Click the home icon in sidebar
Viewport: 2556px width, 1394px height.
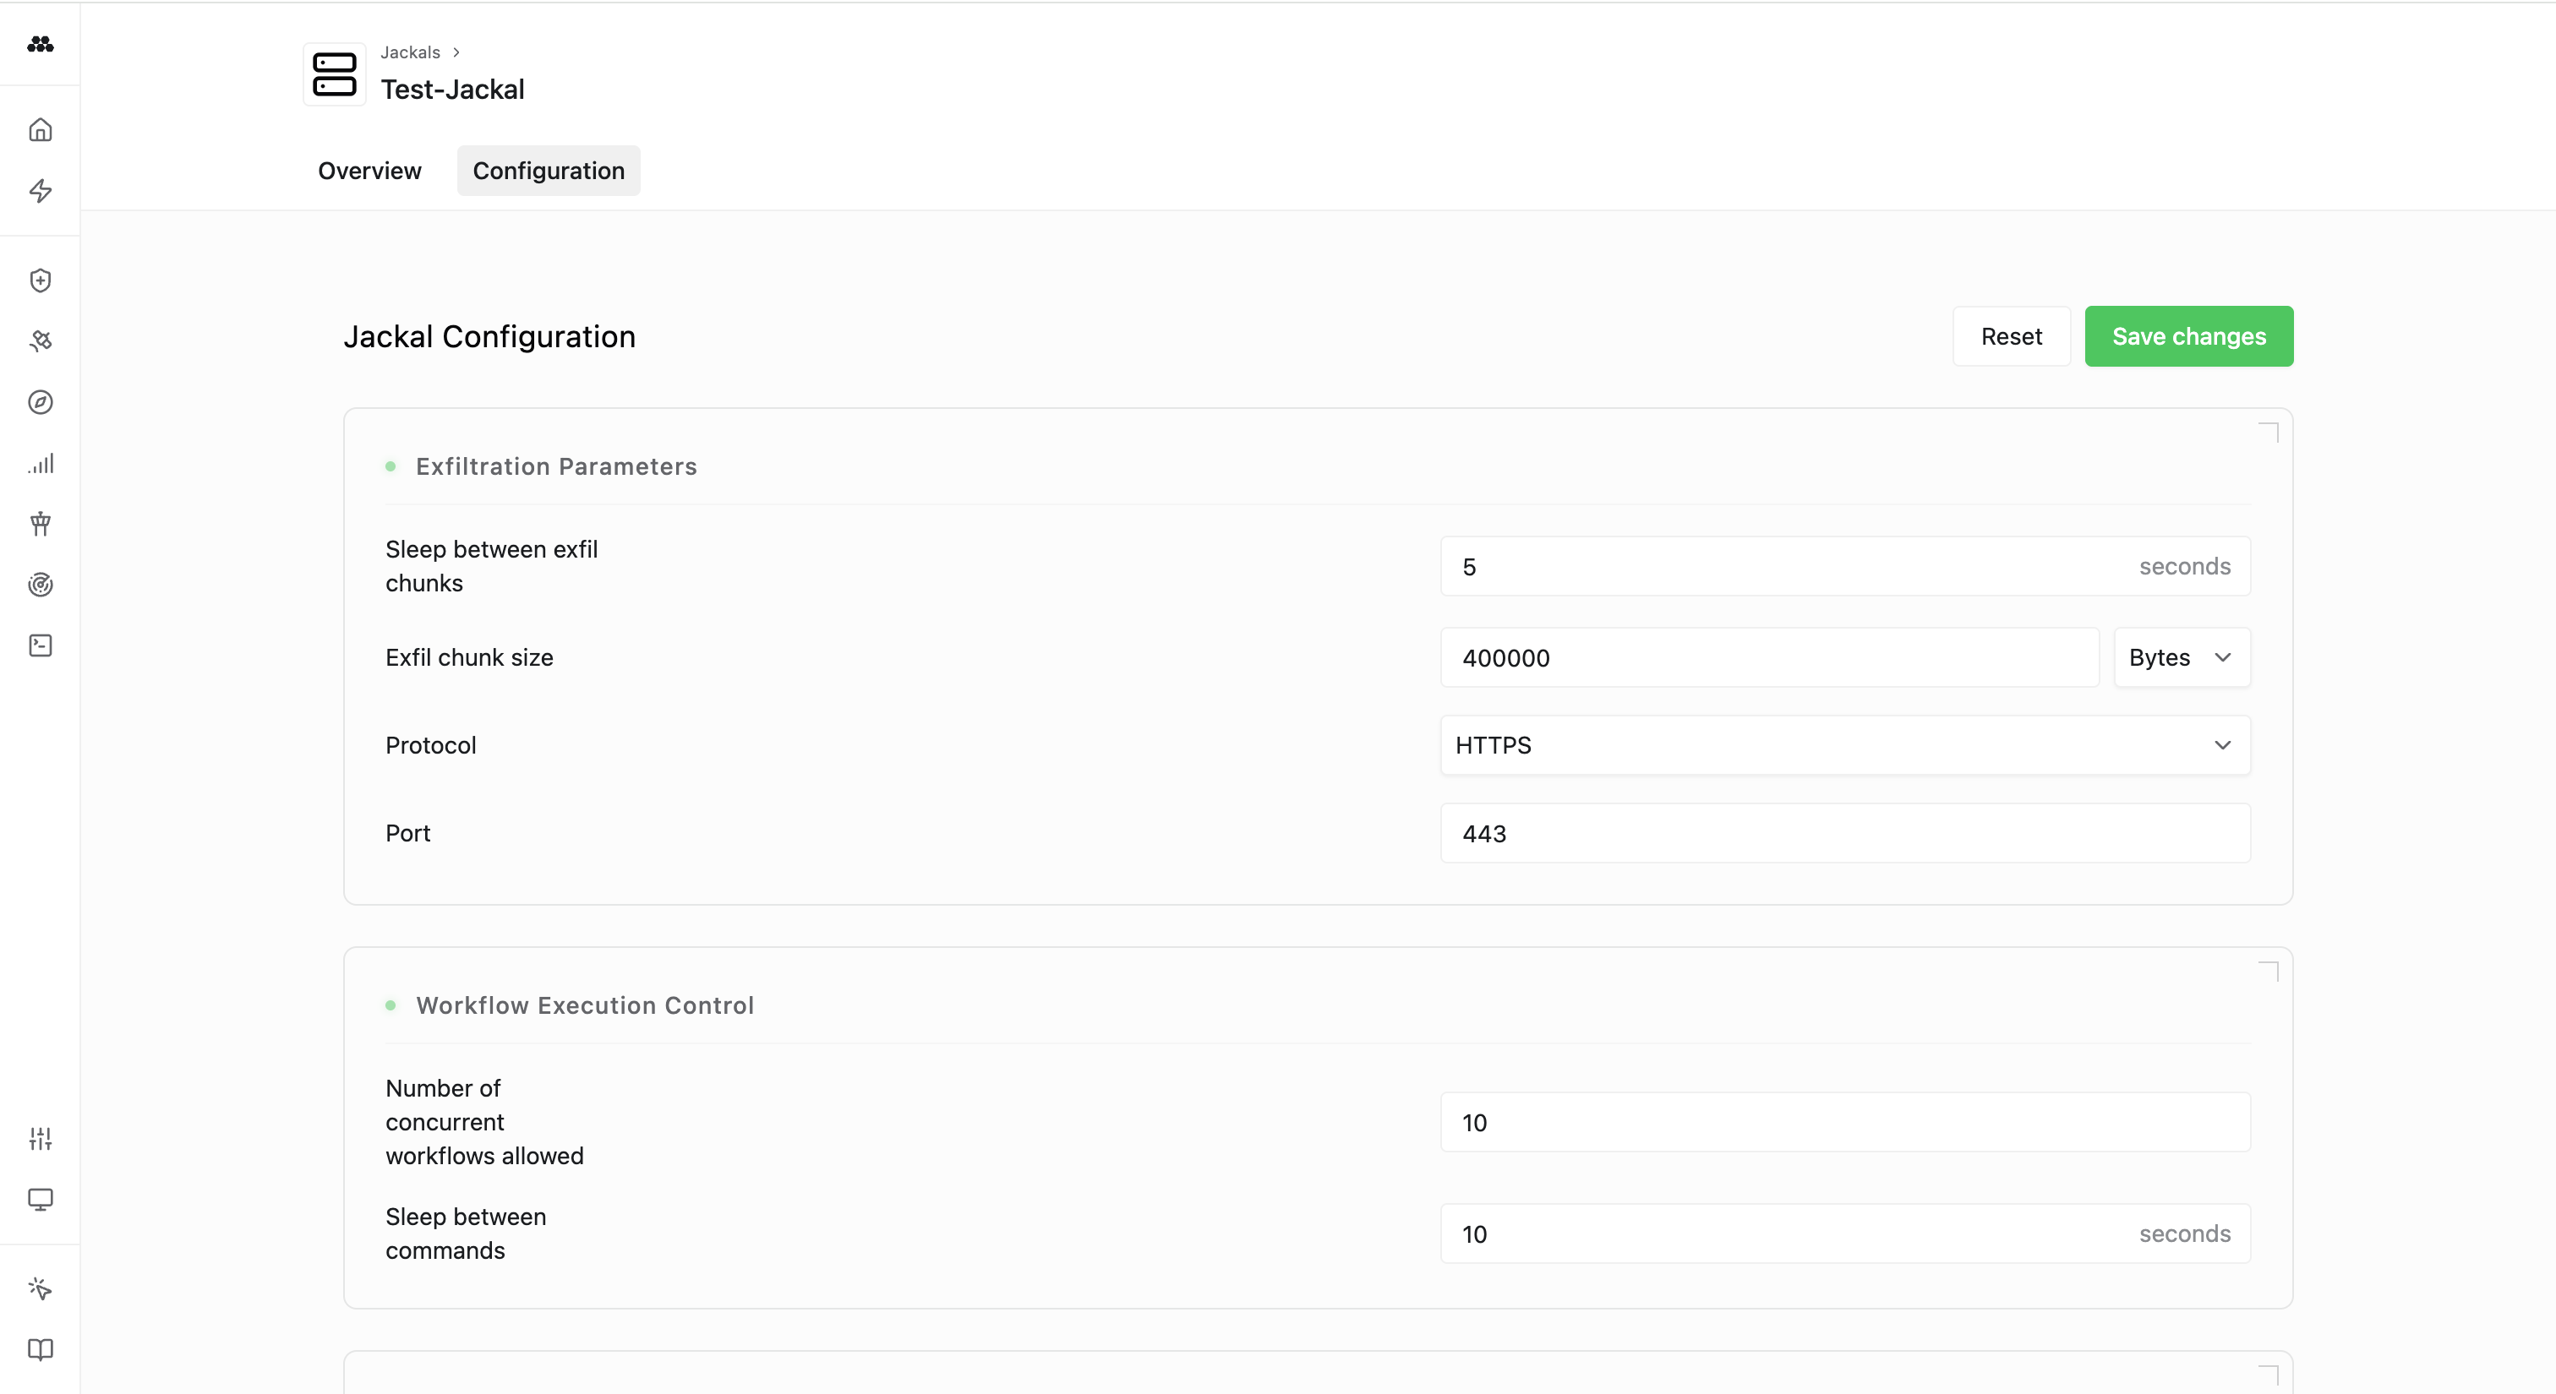click(x=40, y=130)
